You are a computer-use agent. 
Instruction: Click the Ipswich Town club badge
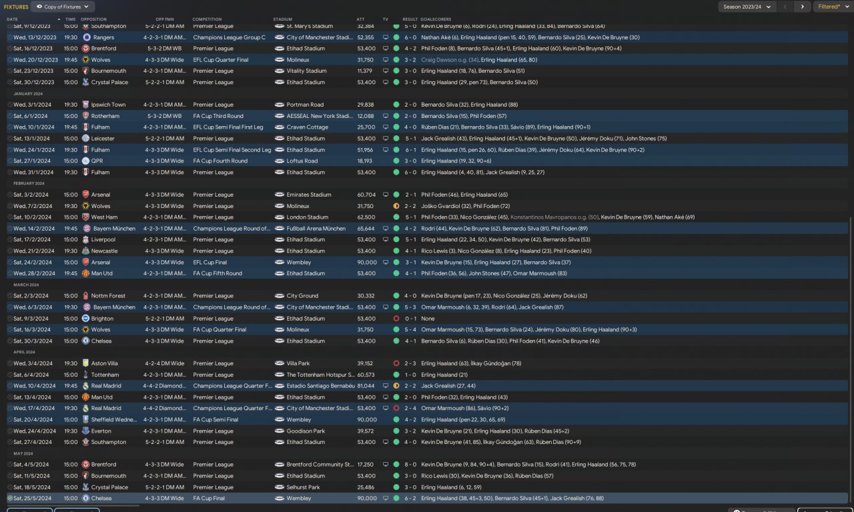[x=86, y=105]
